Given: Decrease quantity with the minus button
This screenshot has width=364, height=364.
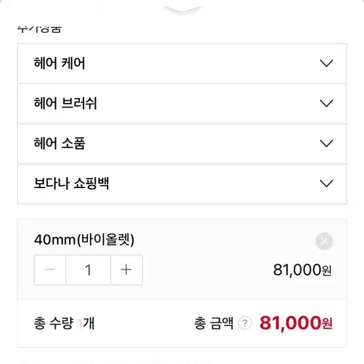Looking at the screenshot, I should point(50,270).
